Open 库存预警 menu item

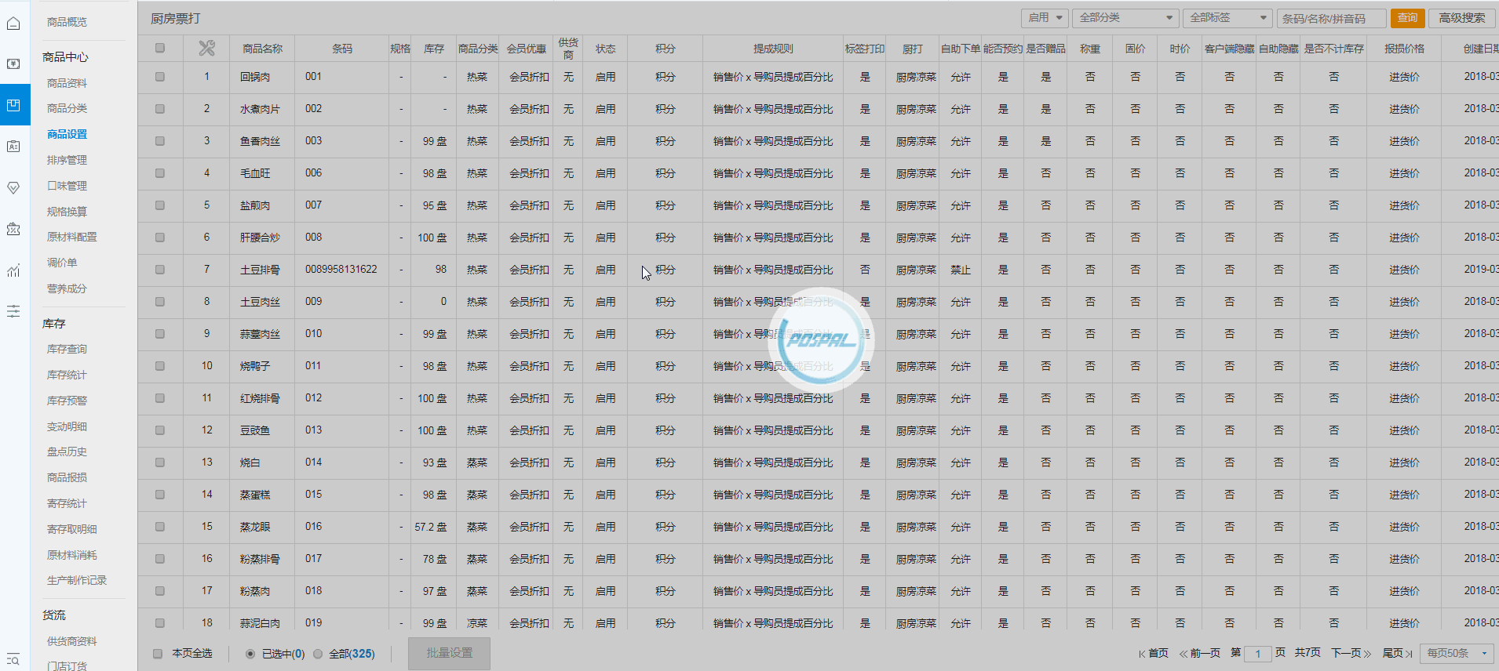[x=67, y=401]
